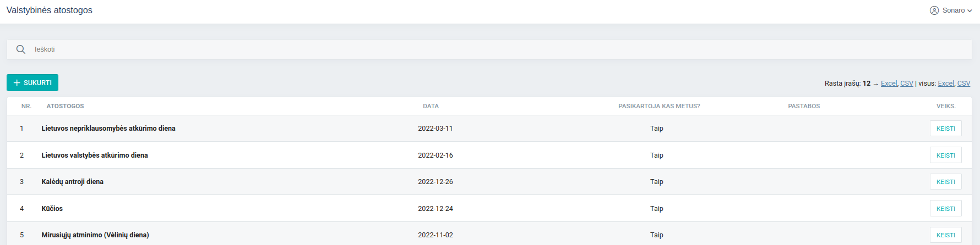Expand the Sonaro account dropdown chevron

click(x=970, y=11)
